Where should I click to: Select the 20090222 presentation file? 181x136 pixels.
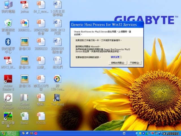coord(41,44)
